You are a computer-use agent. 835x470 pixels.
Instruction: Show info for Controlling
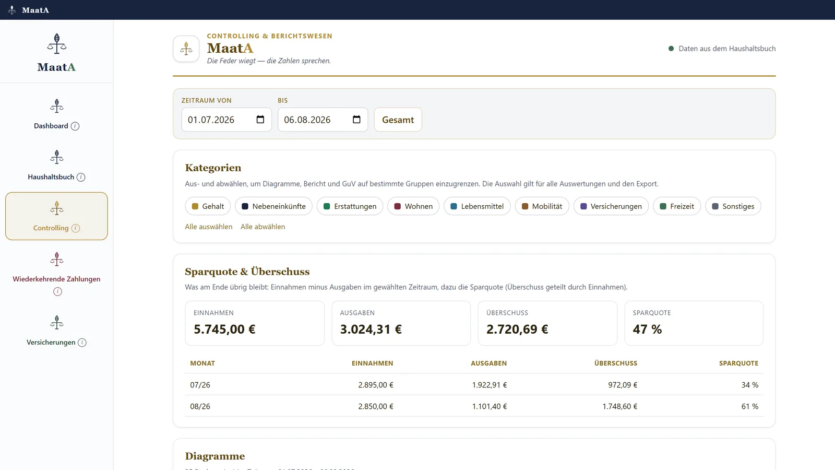coord(76,228)
